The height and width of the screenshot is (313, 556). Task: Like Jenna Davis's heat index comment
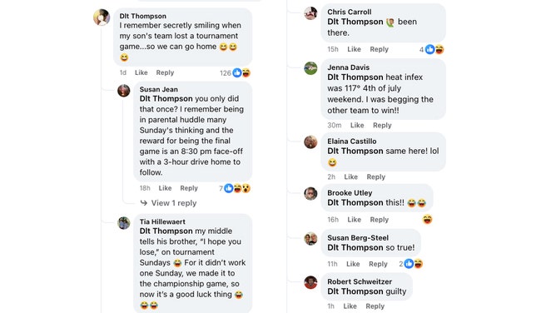click(x=357, y=125)
